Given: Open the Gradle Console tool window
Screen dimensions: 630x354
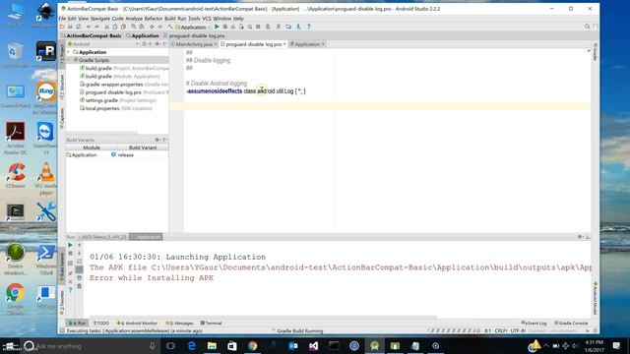Looking at the screenshot, I should pos(571,323).
